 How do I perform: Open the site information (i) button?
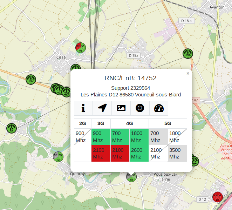pyautogui.click(x=83, y=108)
